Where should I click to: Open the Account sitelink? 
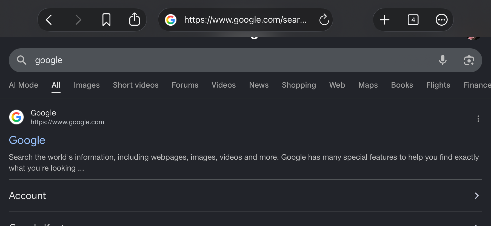tap(245, 196)
